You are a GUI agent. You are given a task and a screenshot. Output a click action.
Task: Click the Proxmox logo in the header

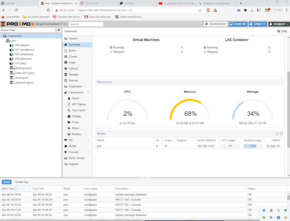(x=17, y=24)
